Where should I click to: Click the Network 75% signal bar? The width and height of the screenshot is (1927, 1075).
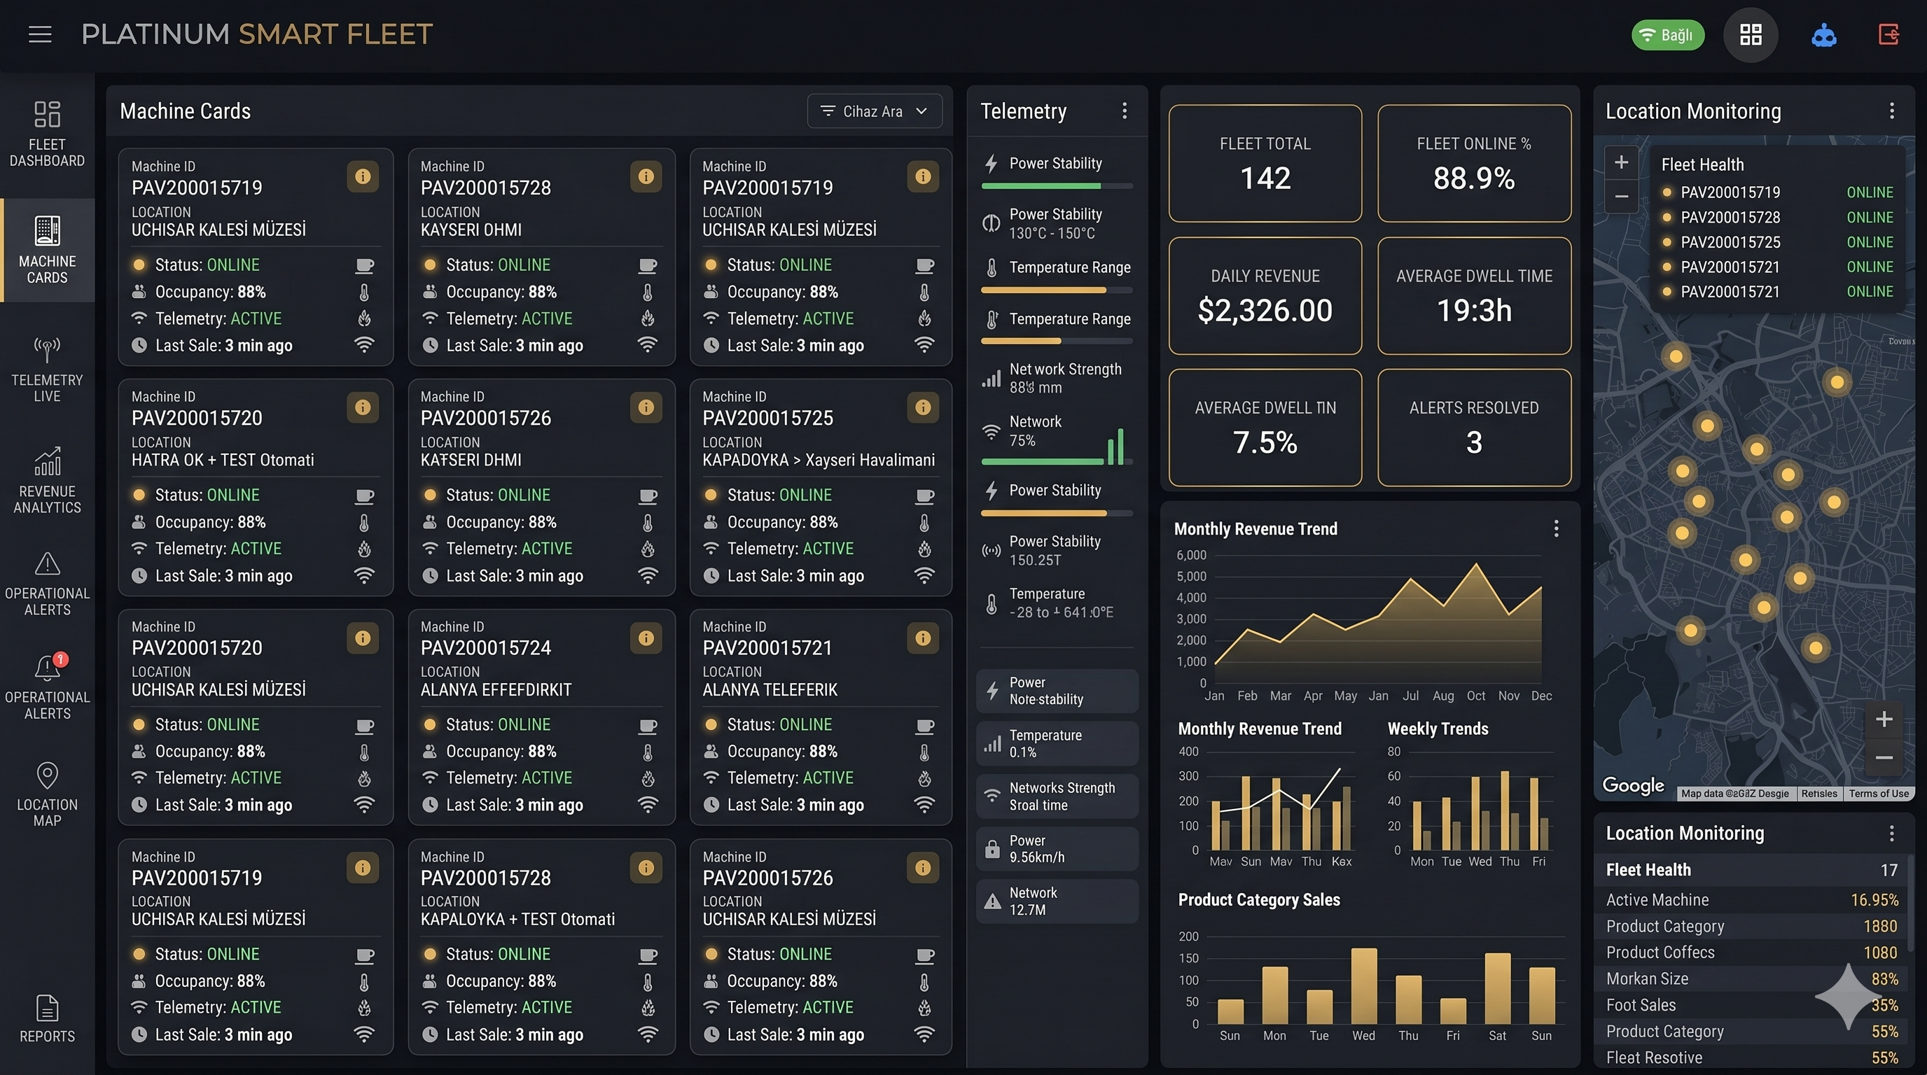pyautogui.click(x=1056, y=461)
